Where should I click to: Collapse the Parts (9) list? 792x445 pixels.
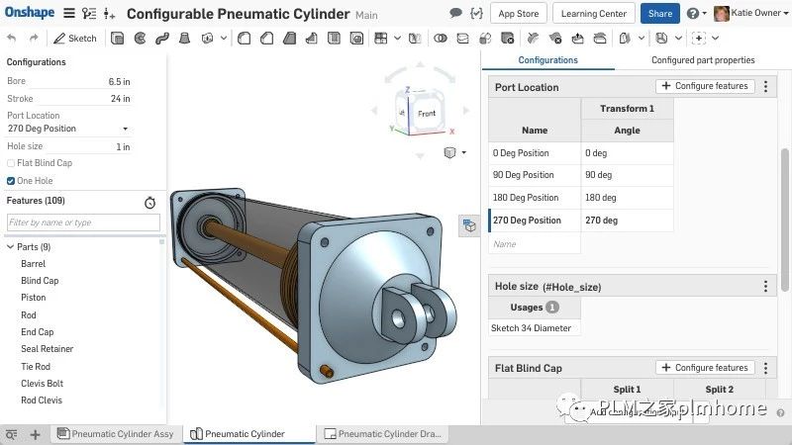click(10, 246)
